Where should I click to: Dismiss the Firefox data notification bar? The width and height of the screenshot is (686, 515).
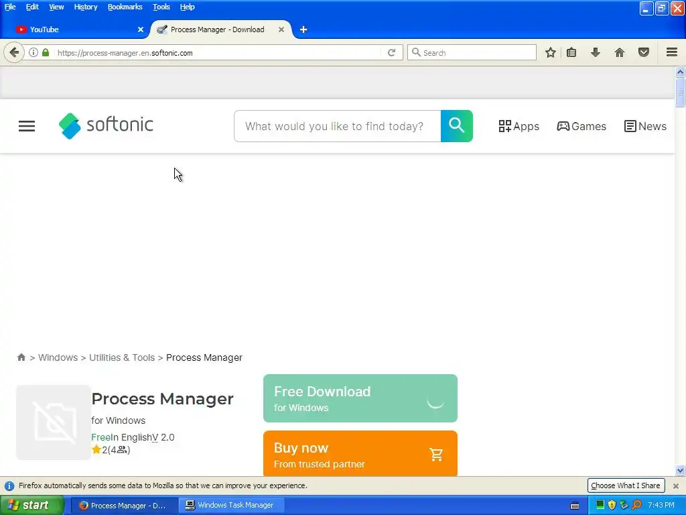tap(676, 485)
